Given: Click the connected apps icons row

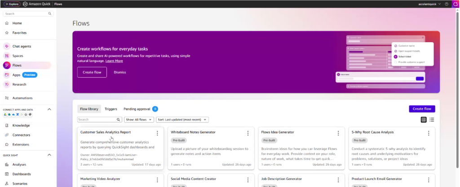Looking at the screenshot, I should [18, 114].
